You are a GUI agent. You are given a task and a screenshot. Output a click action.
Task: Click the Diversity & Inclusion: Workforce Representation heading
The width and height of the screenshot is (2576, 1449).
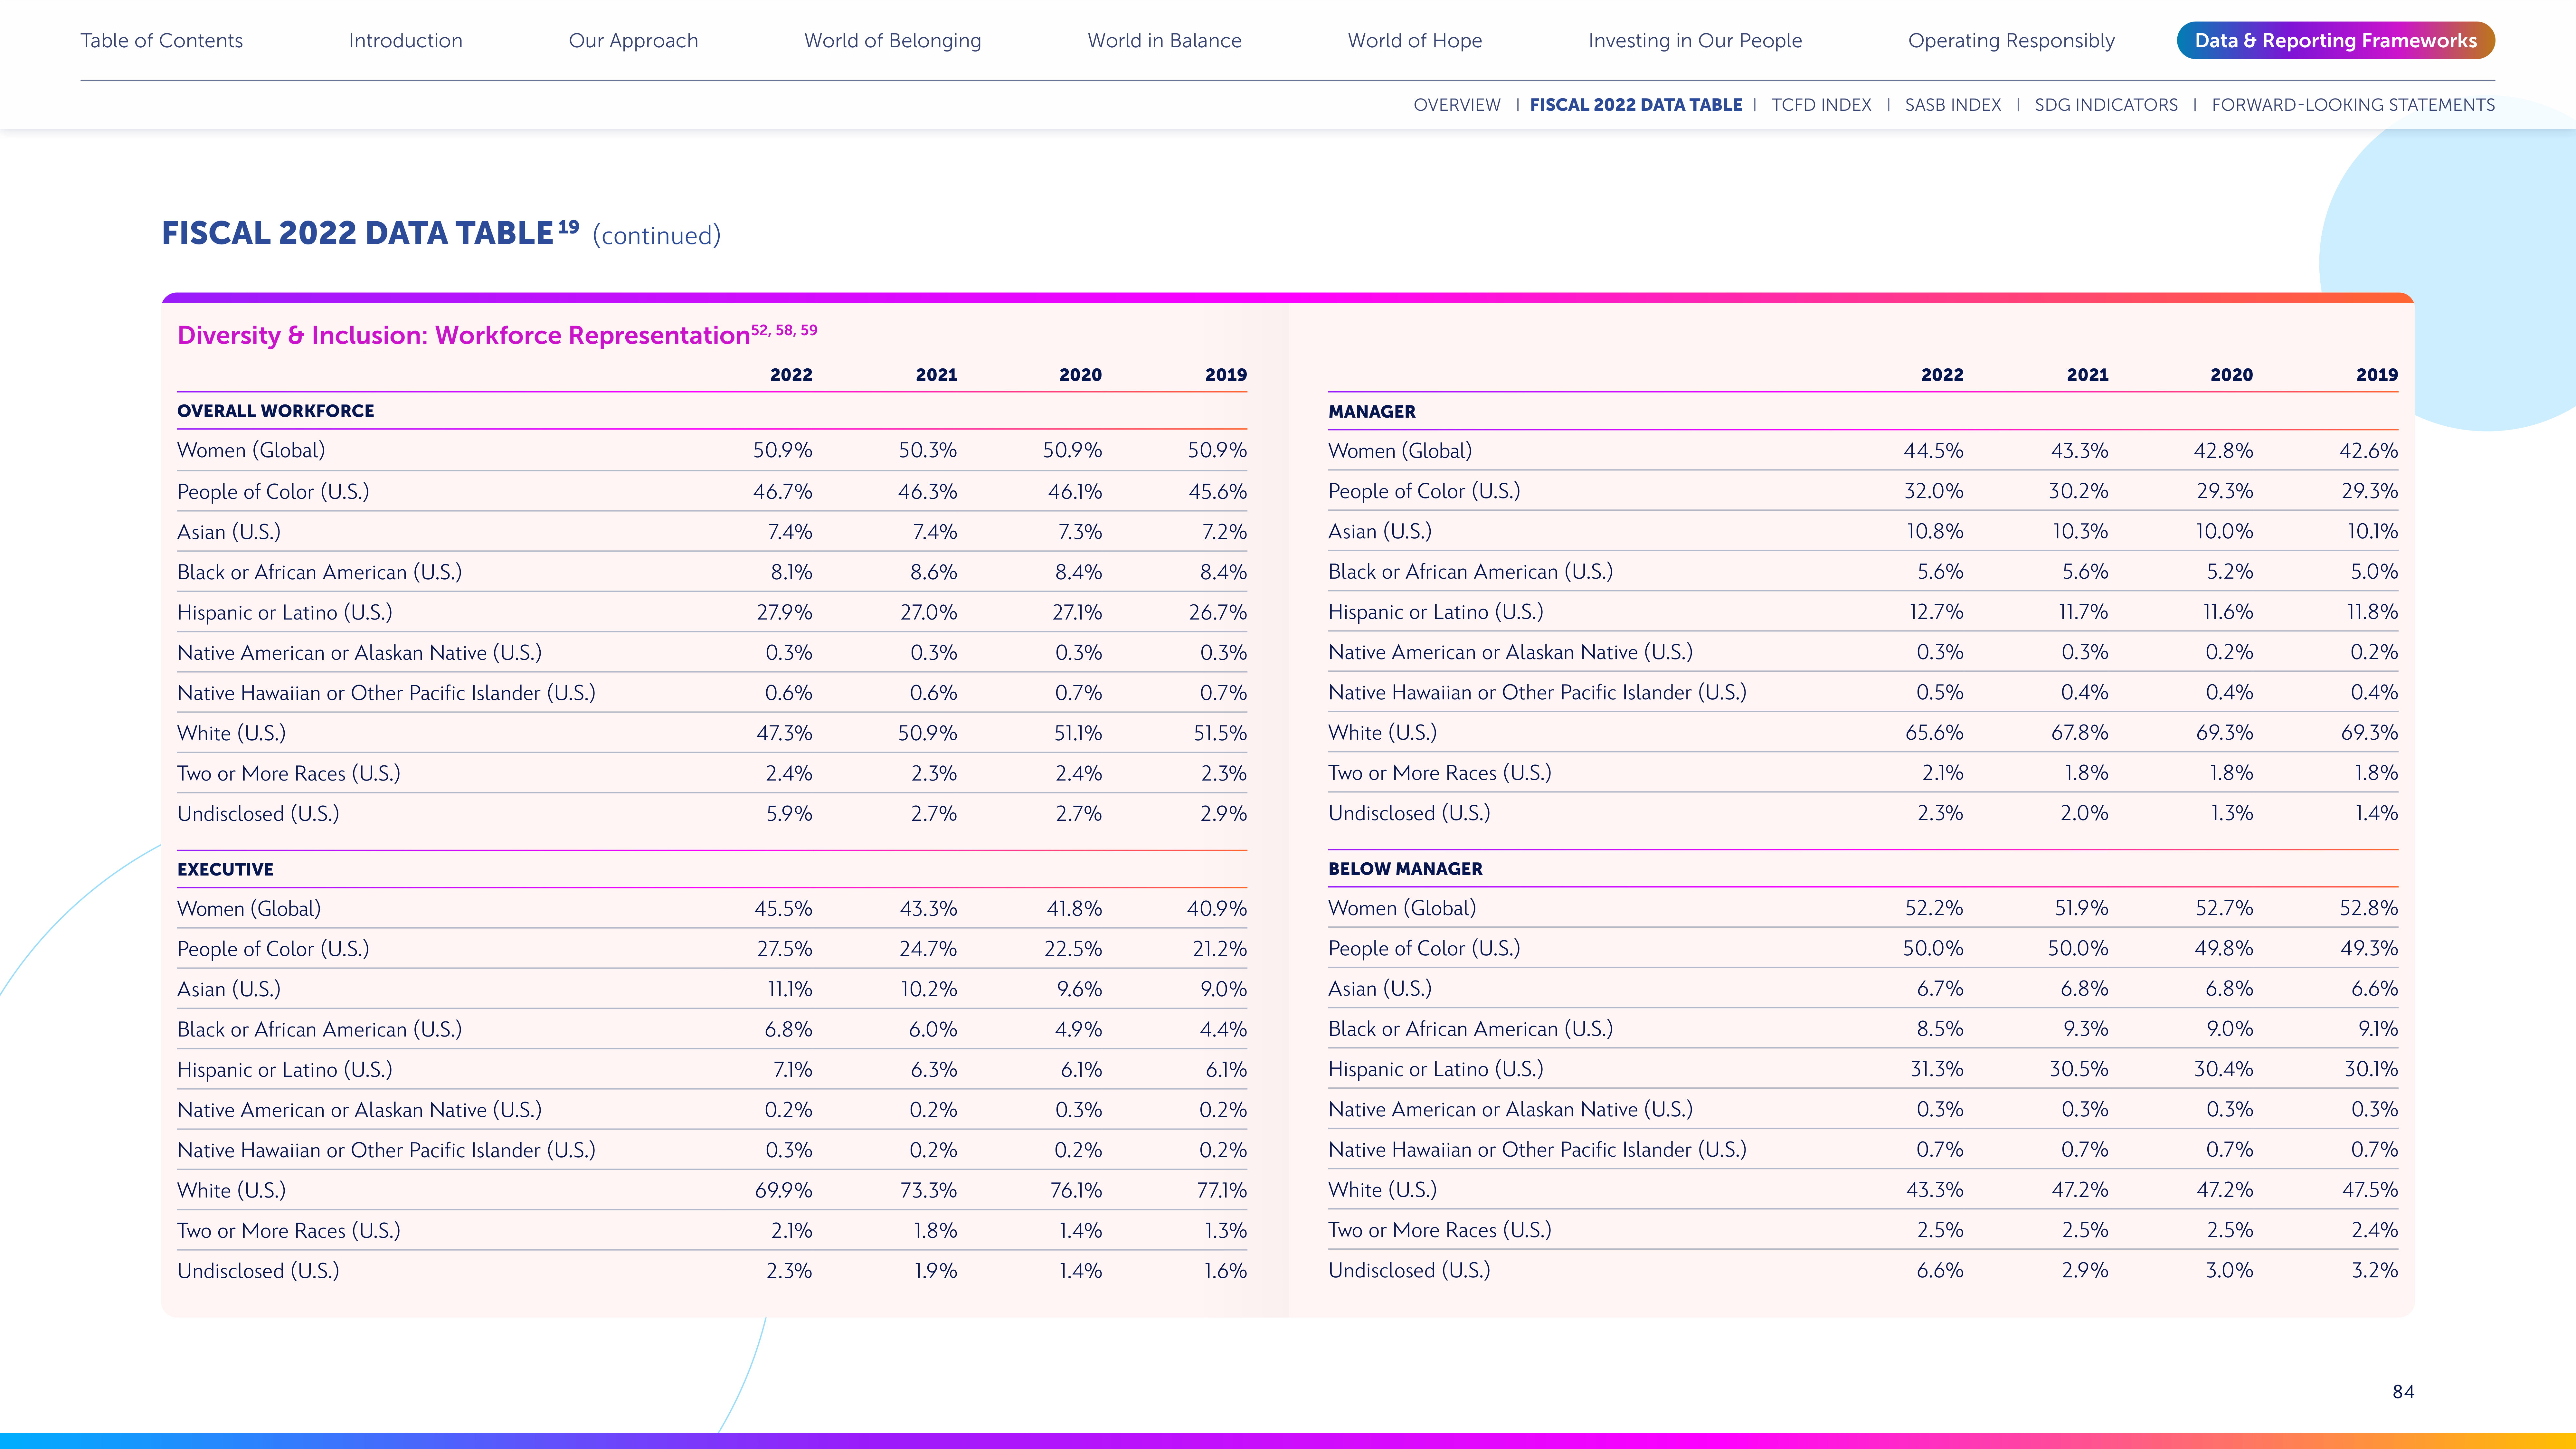coord(463,336)
